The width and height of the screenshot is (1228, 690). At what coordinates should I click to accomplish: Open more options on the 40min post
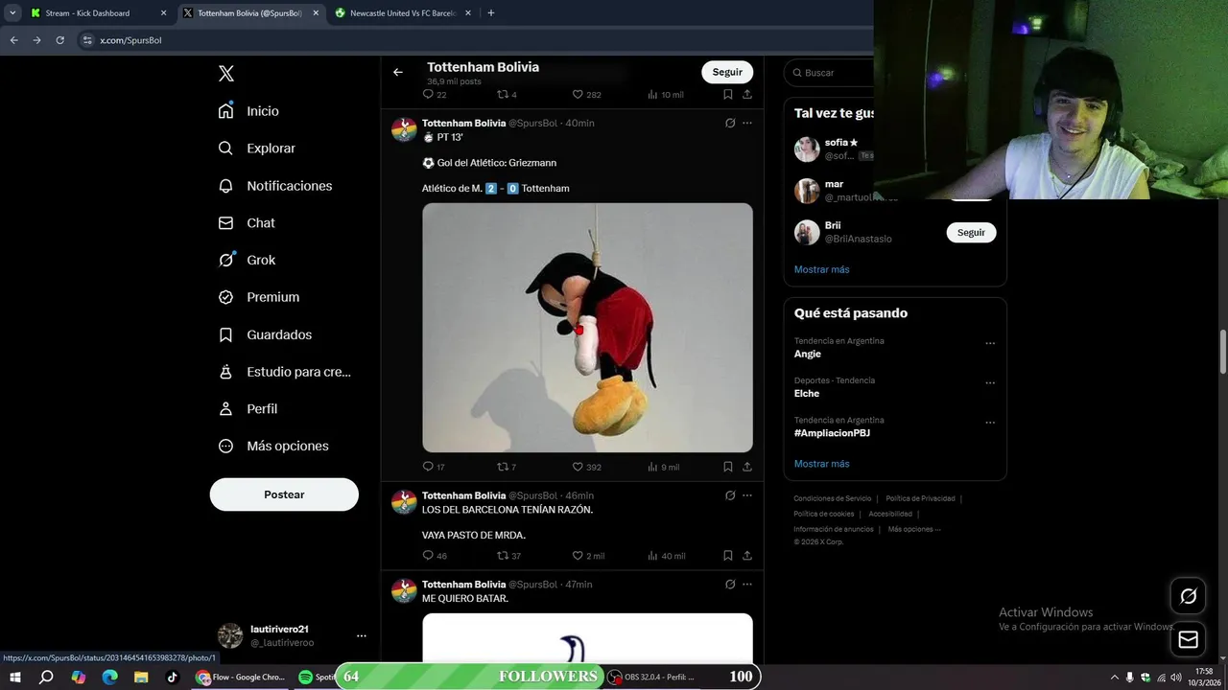pyautogui.click(x=747, y=123)
